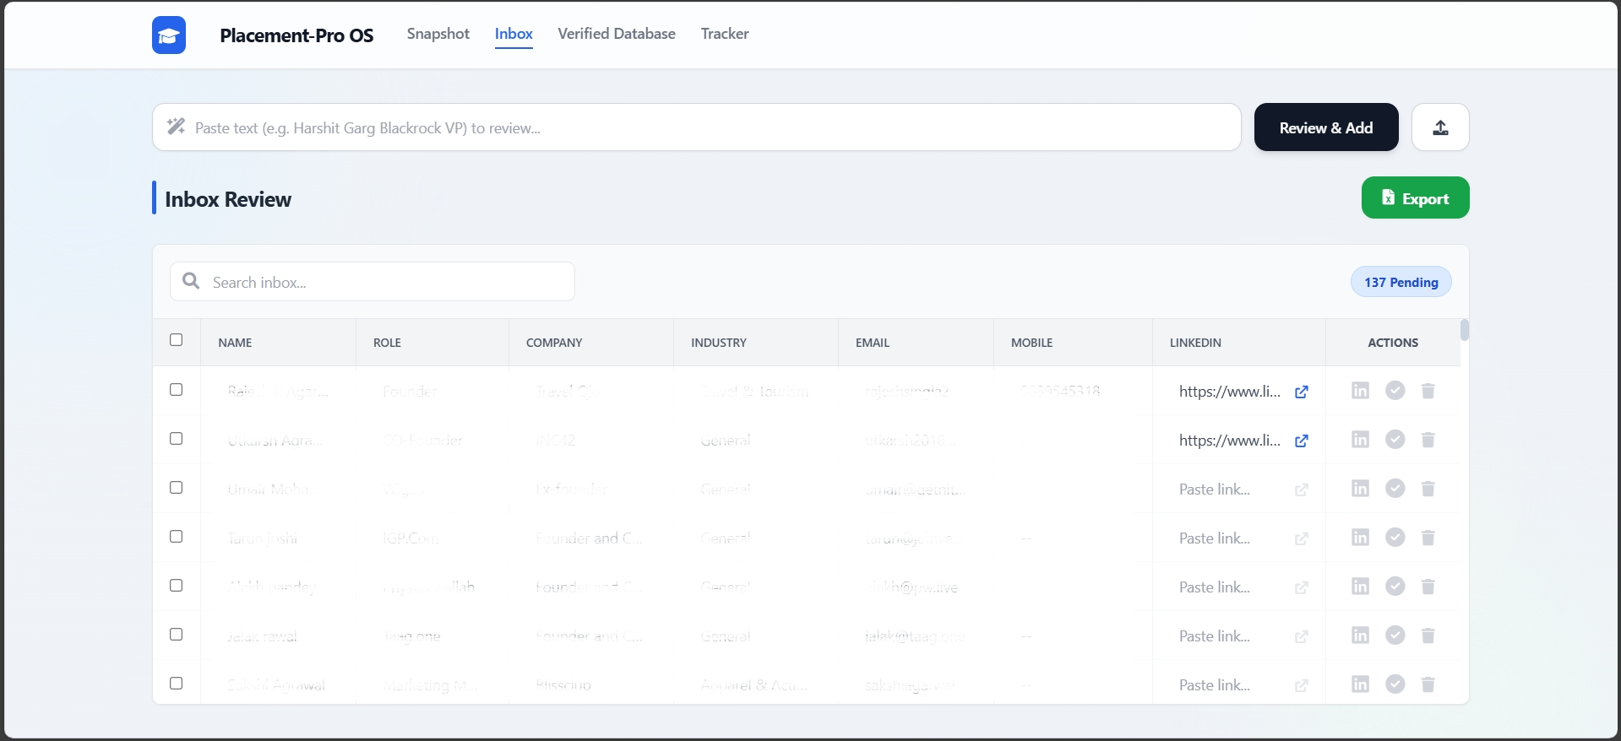Approve the Utkarsh Agra... row
This screenshot has width=1621, height=741.
point(1395,439)
